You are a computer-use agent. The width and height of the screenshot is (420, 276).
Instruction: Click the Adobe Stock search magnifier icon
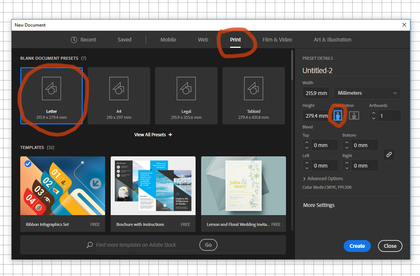[x=89, y=245]
